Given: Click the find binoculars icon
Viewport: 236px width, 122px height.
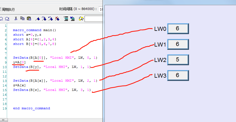Looking at the screenshot, I should point(81,19).
